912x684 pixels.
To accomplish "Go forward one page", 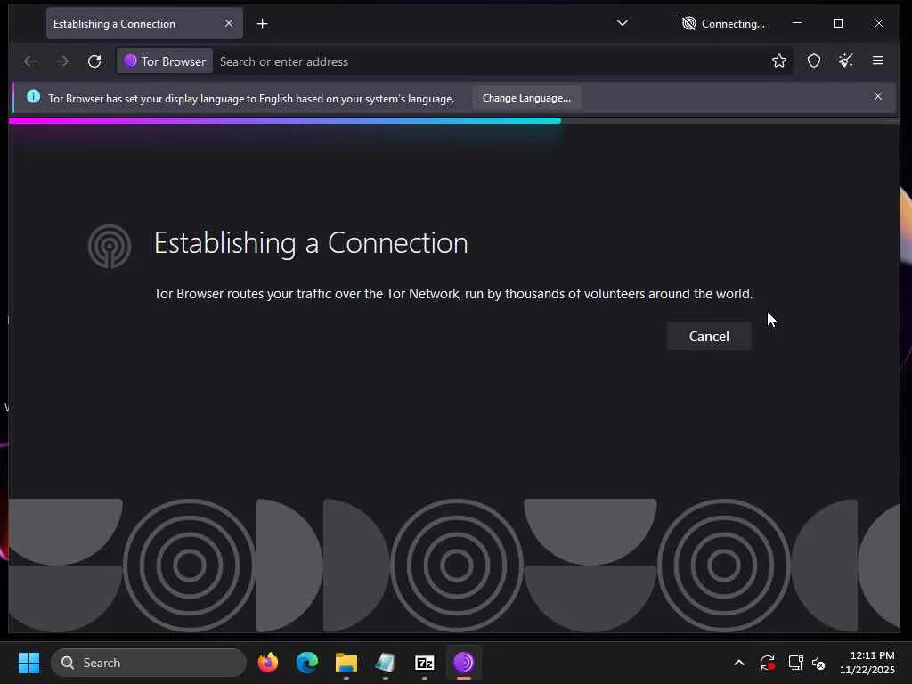I will 62,61.
